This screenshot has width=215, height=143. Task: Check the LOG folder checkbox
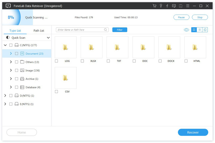pyautogui.click(x=56, y=61)
